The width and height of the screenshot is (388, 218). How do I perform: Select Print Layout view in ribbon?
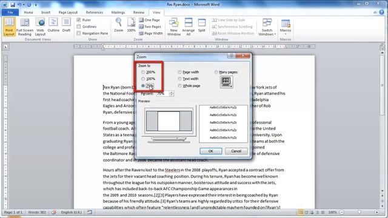pos(9,27)
